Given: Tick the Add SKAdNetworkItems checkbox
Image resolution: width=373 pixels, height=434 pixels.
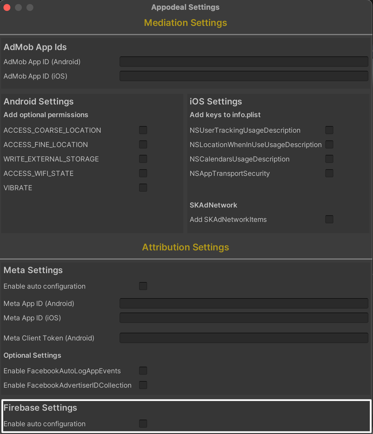Looking at the screenshot, I should (x=329, y=219).
